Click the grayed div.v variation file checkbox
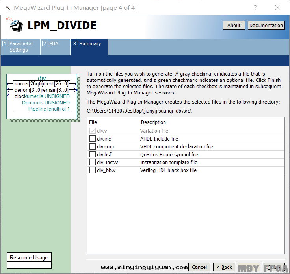The image size is (290, 274). click(x=93, y=131)
